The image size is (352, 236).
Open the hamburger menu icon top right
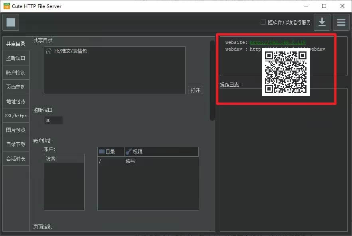341,22
